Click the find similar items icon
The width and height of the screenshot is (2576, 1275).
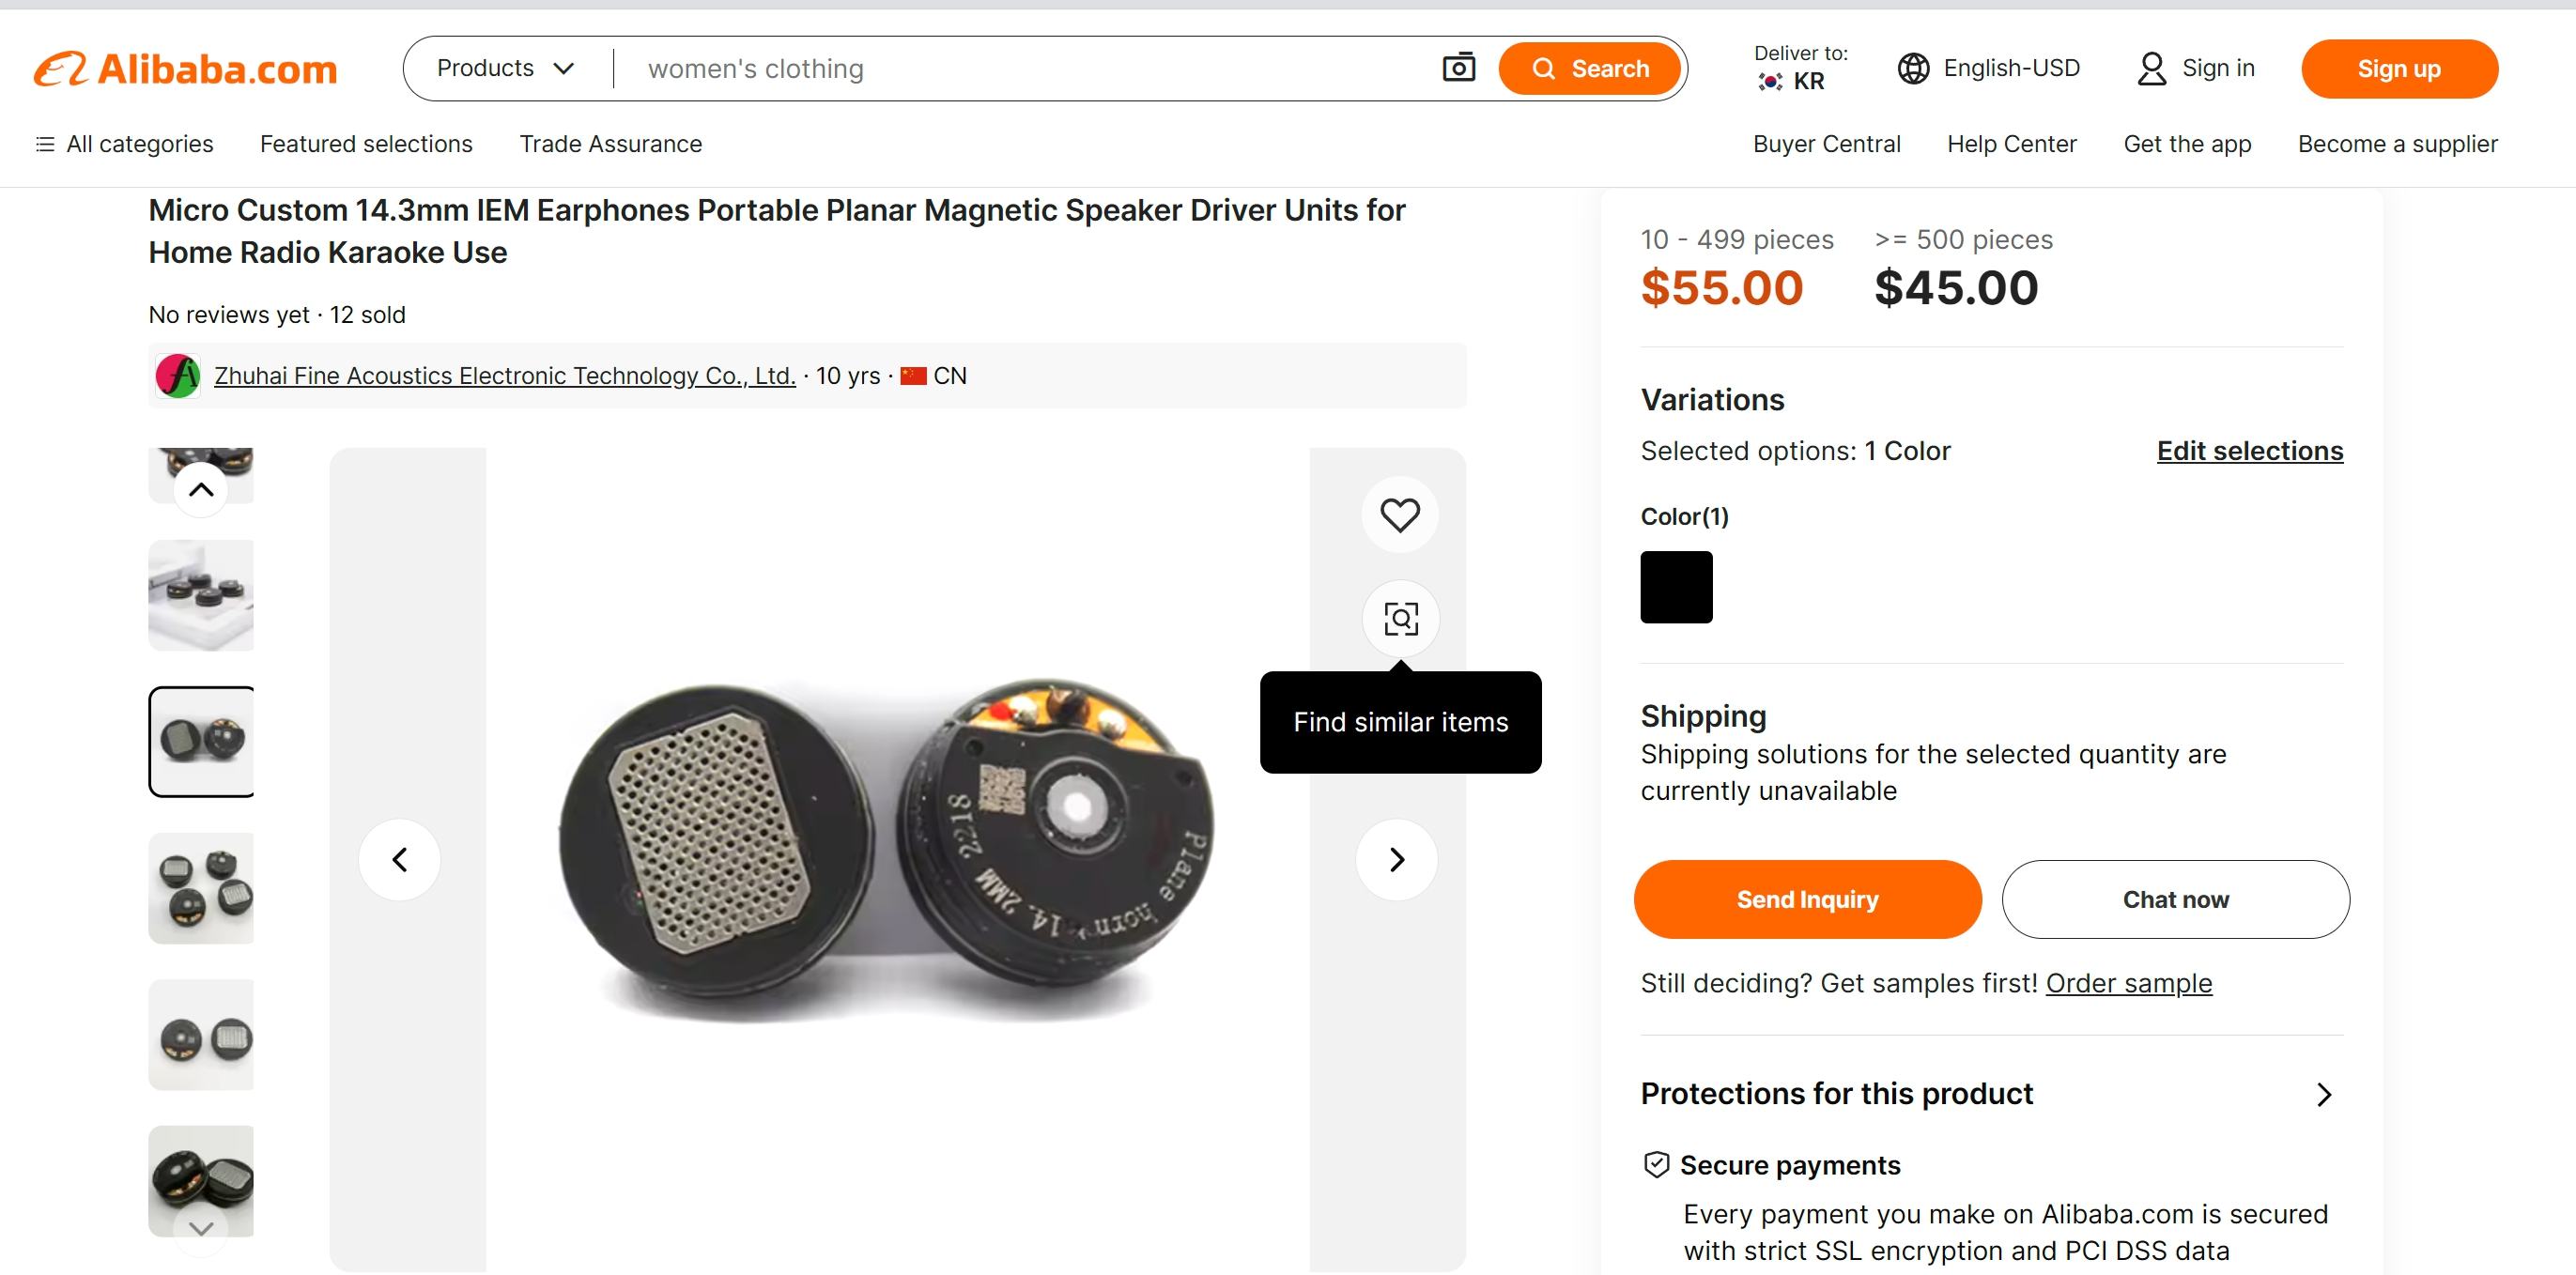click(1400, 619)
